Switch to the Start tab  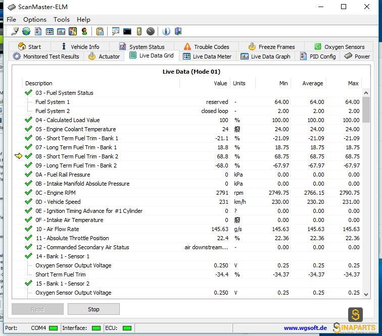pos(29,46)
